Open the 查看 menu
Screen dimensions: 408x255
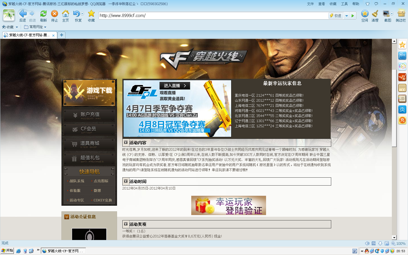click(x=322, y=4)
